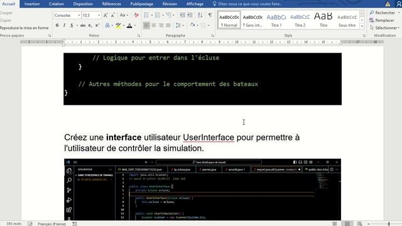
Task: Center align paragraph
Action: 154,25
